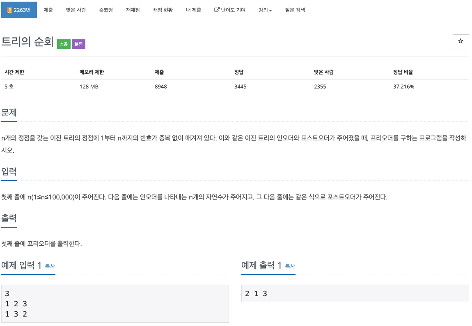472x326 pixels.
Task: Open the 숏코딩 tab
Action: coord(106,10)
